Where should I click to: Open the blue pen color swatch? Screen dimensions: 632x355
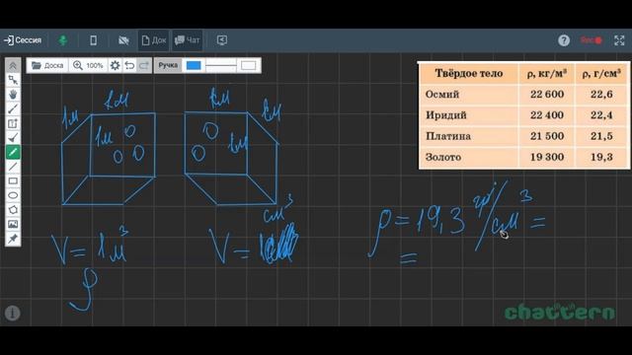point(194,65)
